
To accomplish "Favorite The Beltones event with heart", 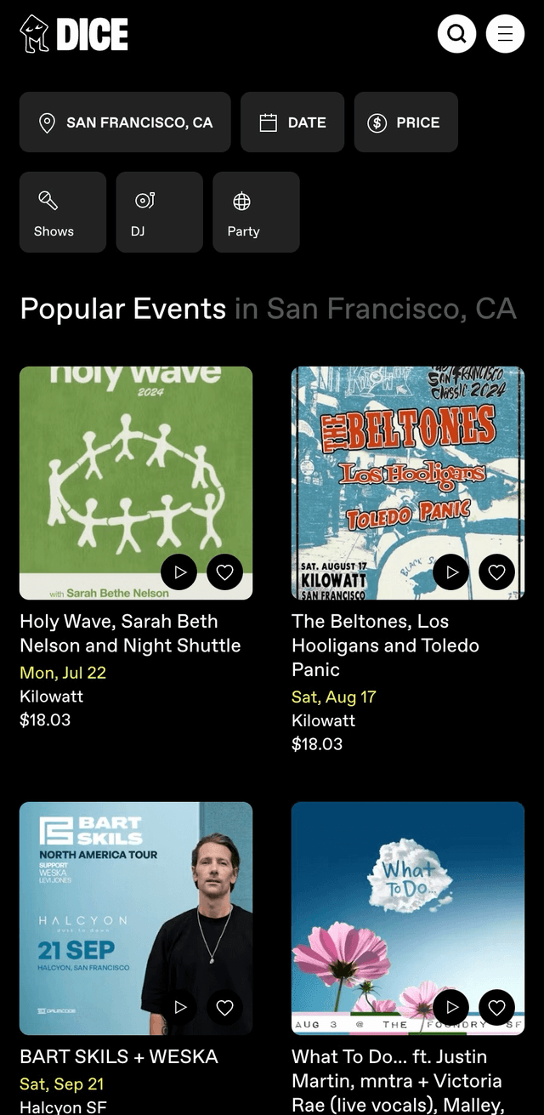I will [x=496, y=572].
